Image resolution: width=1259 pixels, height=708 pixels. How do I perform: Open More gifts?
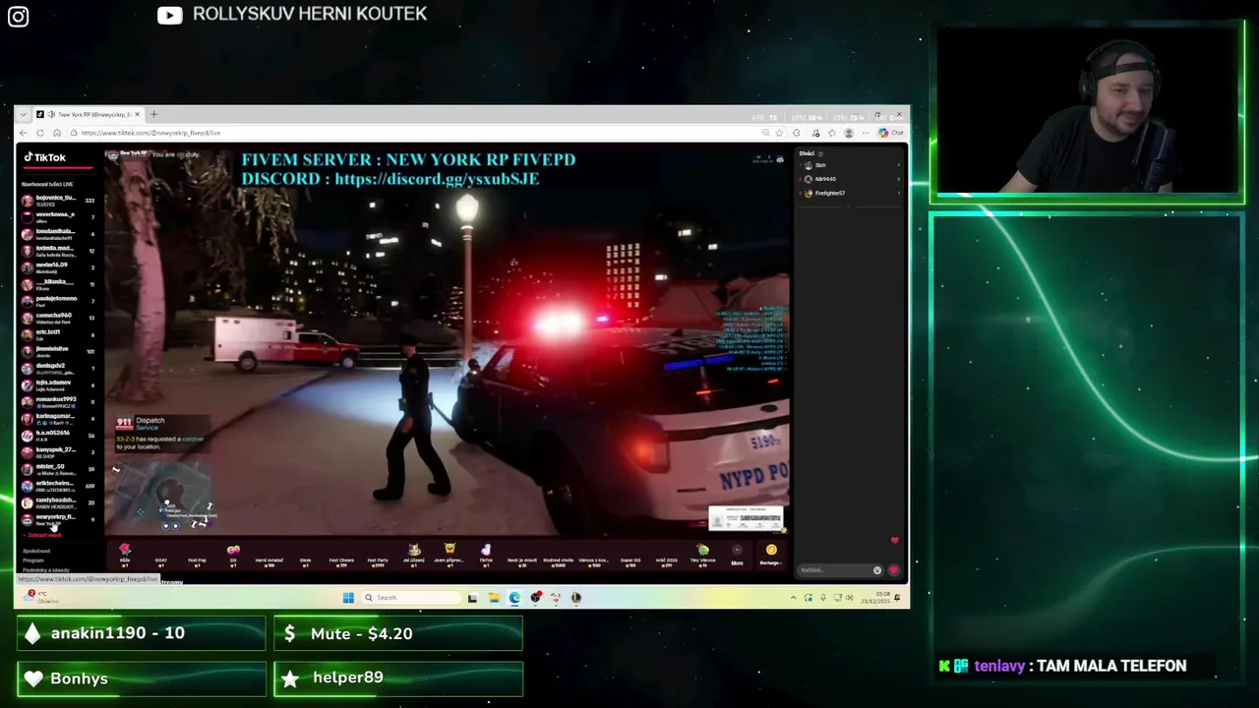click(x=737, y=555)
